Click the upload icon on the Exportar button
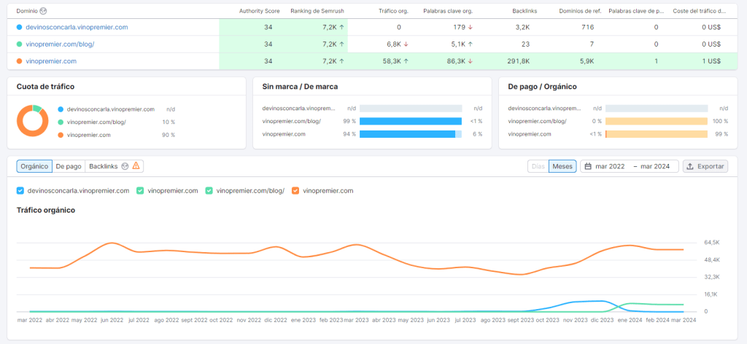 coord(690,166)
